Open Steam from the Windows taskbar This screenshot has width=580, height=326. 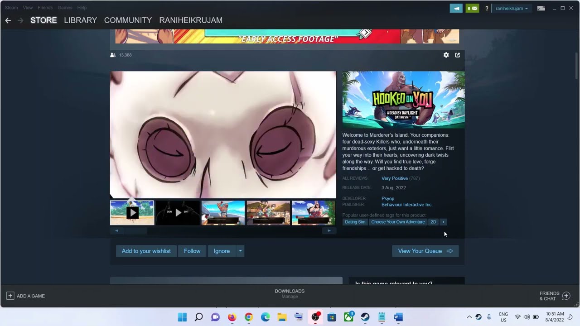tap(365, 317)
